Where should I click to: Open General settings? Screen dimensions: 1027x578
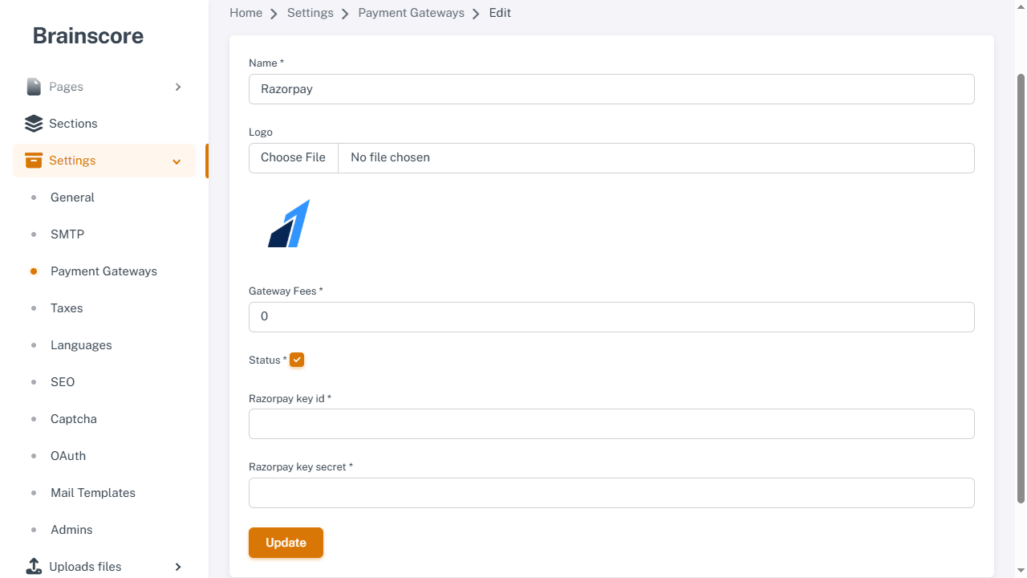click(72, 197)
